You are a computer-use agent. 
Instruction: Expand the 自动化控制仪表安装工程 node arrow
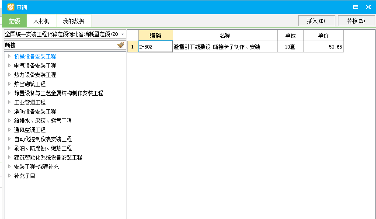coord(9,139)
